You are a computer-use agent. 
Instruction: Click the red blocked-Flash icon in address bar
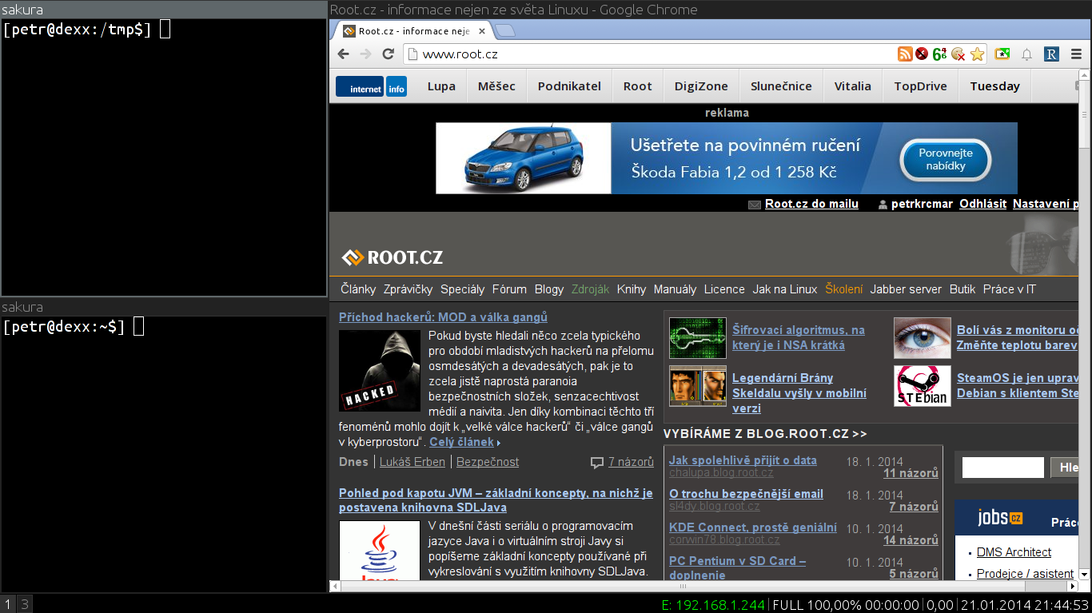click(x=922, y=54)
